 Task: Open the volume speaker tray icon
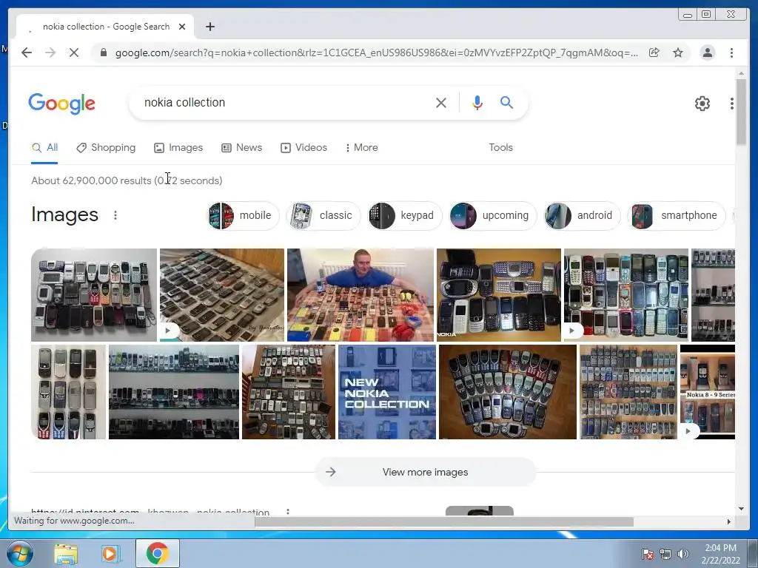tap(682, 554)
